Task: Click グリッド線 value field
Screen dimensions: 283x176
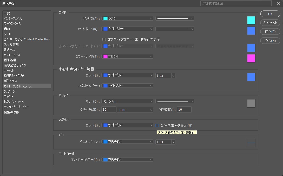Action: point(108,110)
